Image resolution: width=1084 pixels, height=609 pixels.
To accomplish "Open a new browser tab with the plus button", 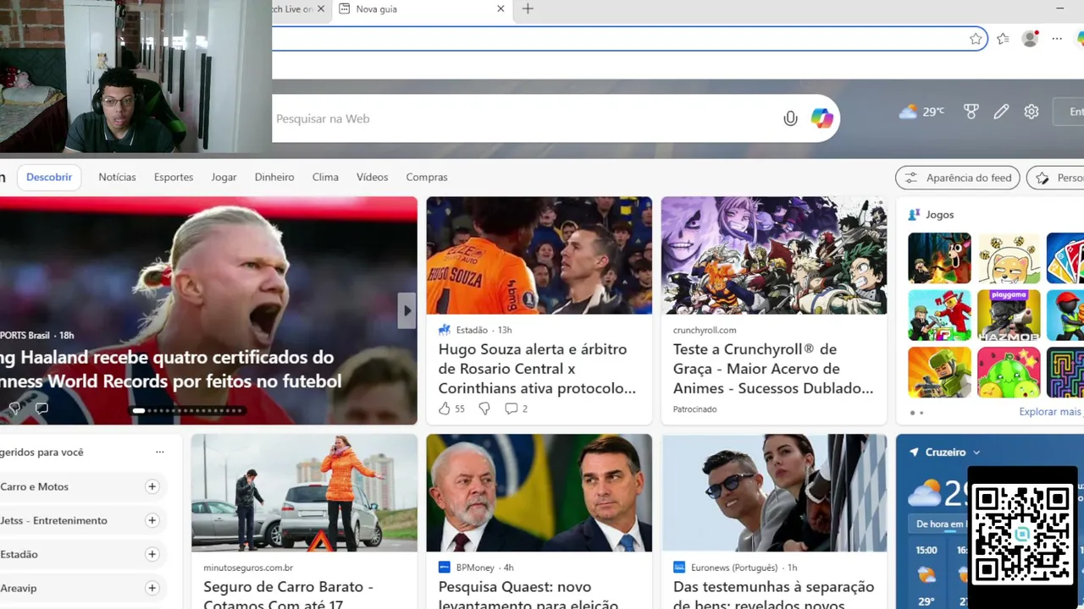I will 528,8.
